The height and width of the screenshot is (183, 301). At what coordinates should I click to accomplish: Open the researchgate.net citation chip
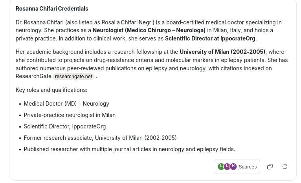pos(73,77)
